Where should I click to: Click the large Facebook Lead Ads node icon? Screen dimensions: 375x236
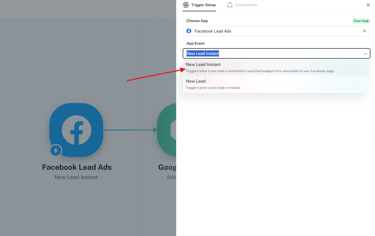[76, 130]
